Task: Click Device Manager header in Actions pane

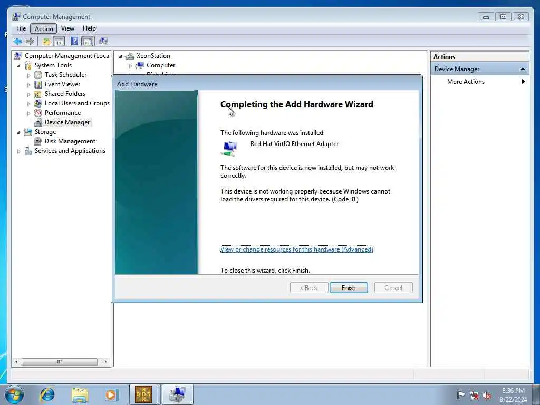Action: point(479,69)
